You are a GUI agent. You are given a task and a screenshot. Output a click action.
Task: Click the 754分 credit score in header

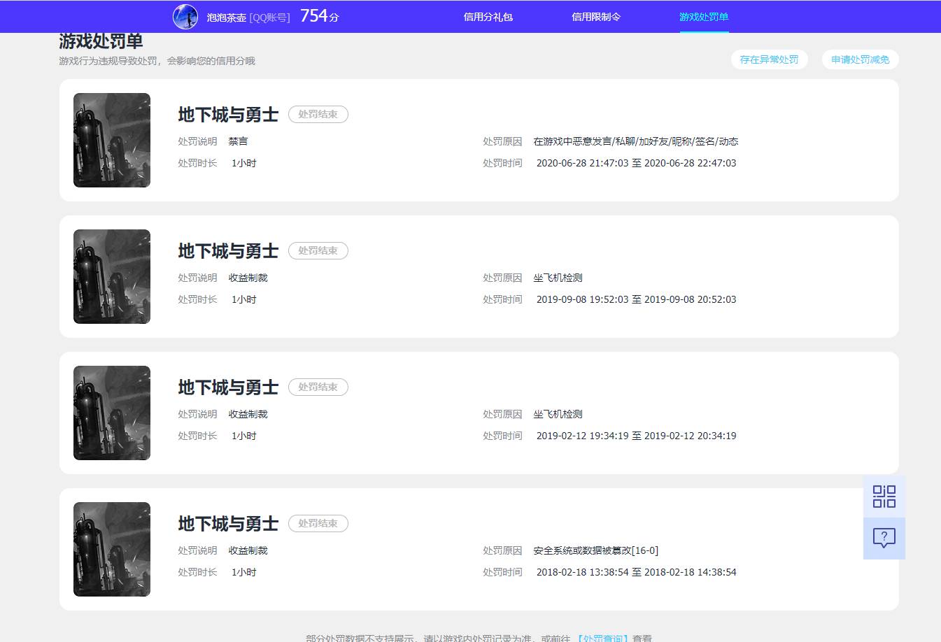319,16
